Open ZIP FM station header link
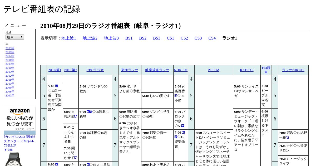 [x=214, y=70]
